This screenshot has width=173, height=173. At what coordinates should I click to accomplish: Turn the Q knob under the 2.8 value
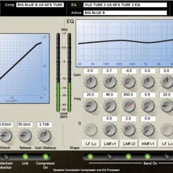coord(129,130)
